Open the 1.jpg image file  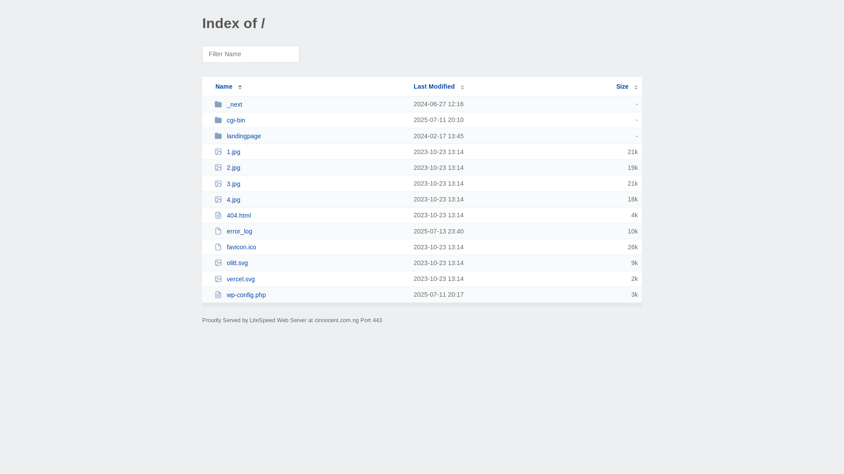coord(233,152)
